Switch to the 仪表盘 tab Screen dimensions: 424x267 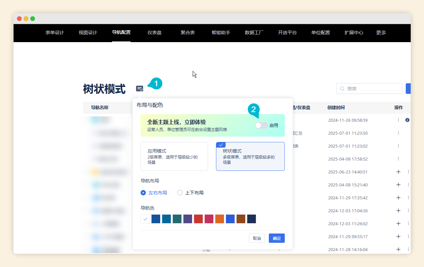155,33
